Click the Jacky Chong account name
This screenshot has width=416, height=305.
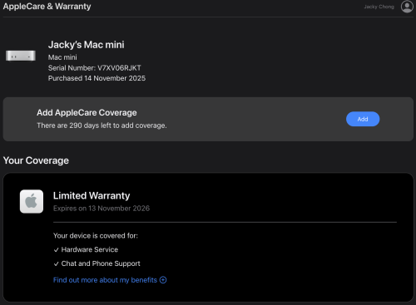(379, 7)
